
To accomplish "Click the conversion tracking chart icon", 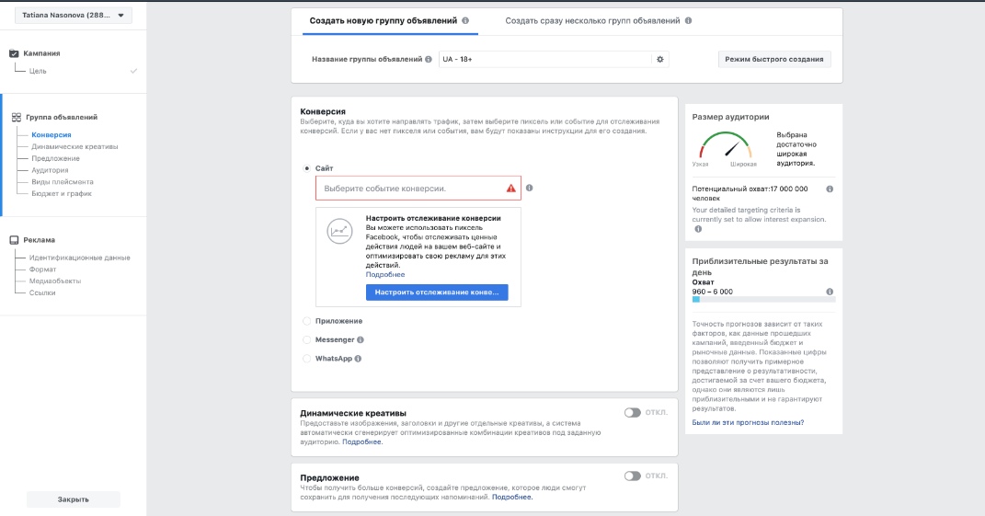I will (339, 231).
